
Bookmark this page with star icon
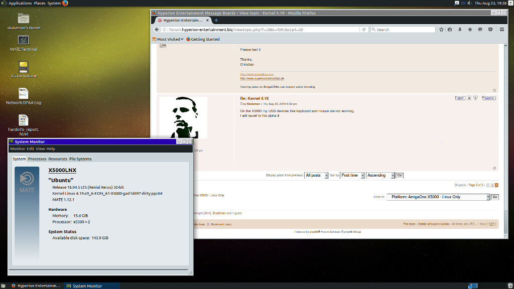[x=441, y=30]
